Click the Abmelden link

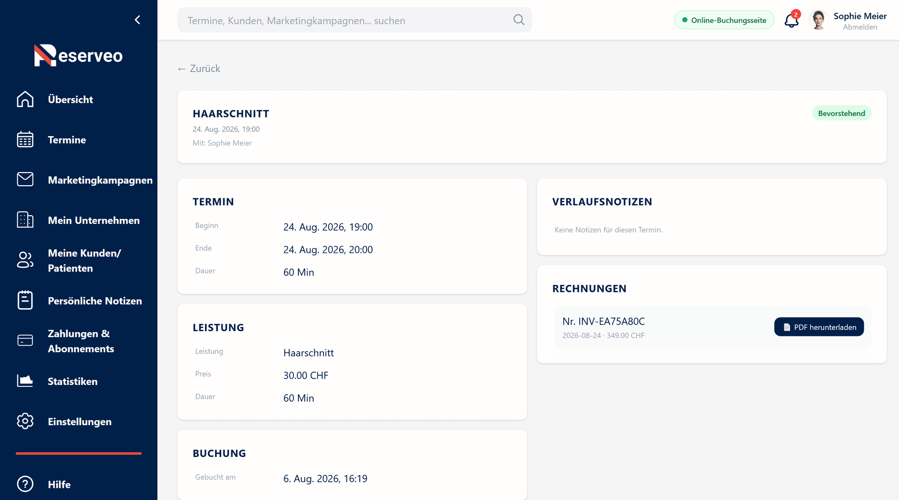point(860,27)
